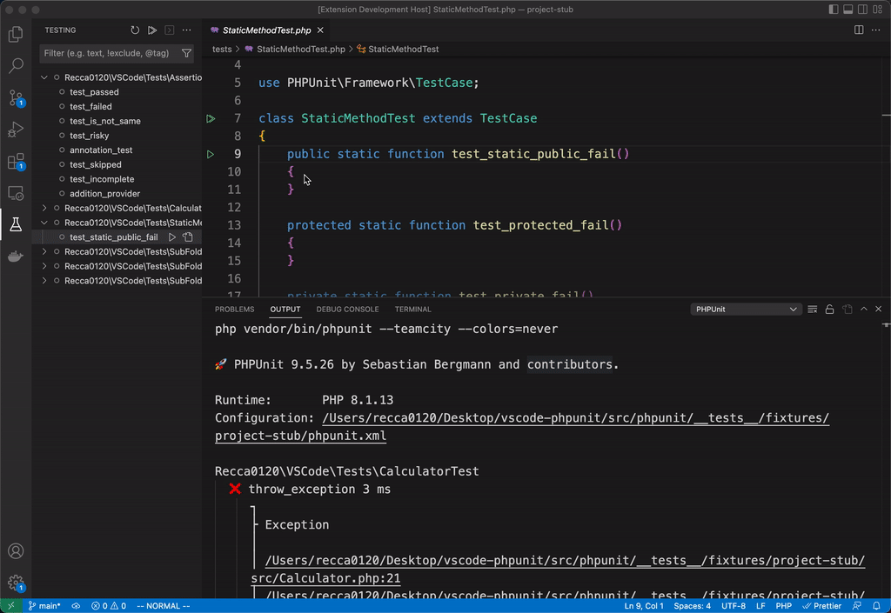Open the PHPUnit output channel dropdown
891x613 pixels.
tap(746, 310)
